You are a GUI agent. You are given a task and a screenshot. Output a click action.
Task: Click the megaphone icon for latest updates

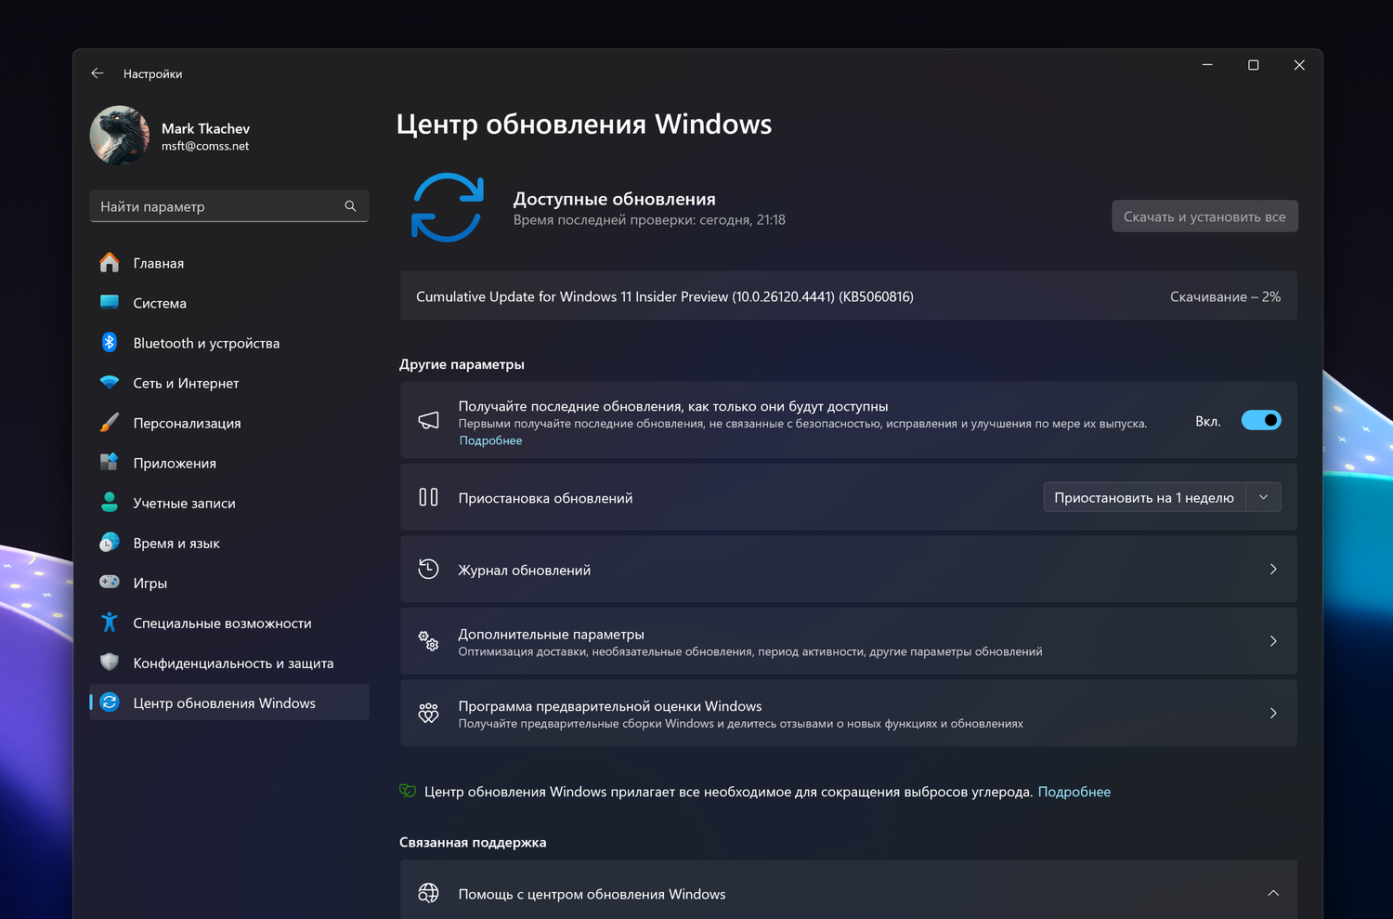click(428, 421)
